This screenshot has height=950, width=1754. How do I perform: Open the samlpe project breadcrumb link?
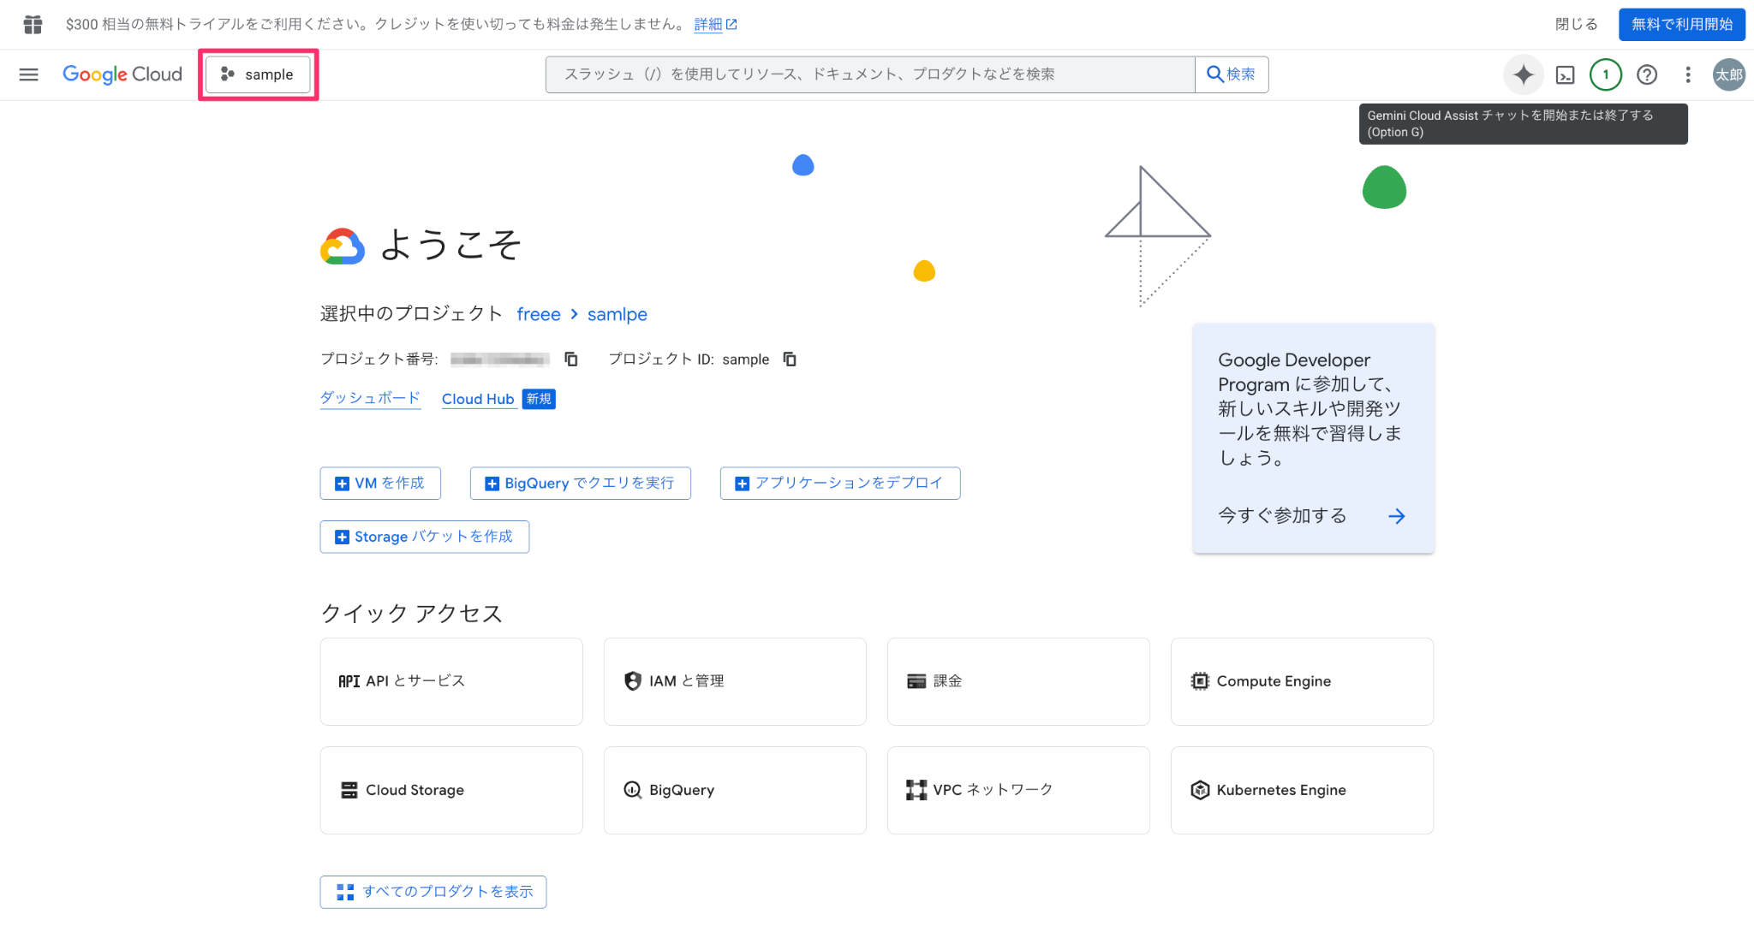pos(617,314)
